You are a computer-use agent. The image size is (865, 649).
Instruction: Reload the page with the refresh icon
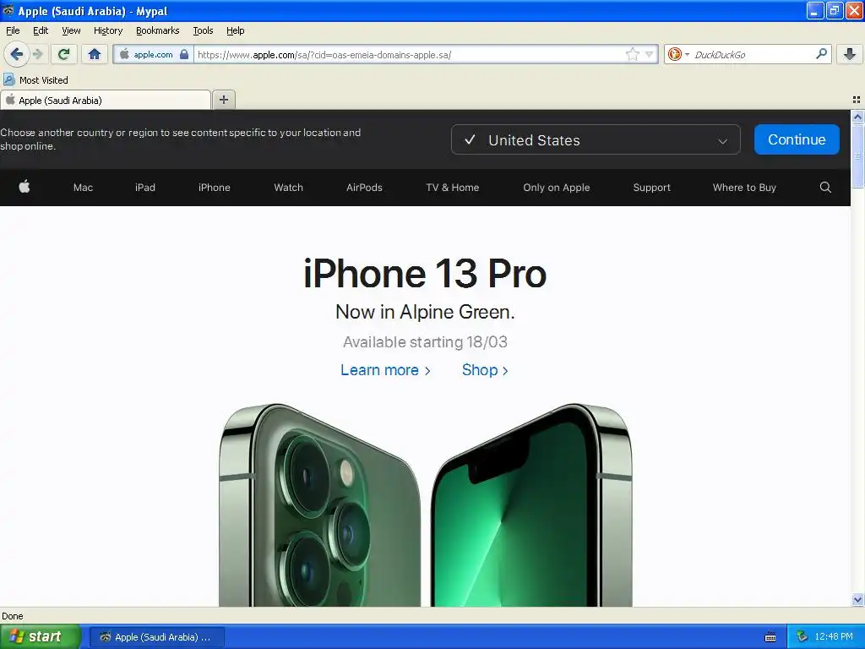click(63, 54)
